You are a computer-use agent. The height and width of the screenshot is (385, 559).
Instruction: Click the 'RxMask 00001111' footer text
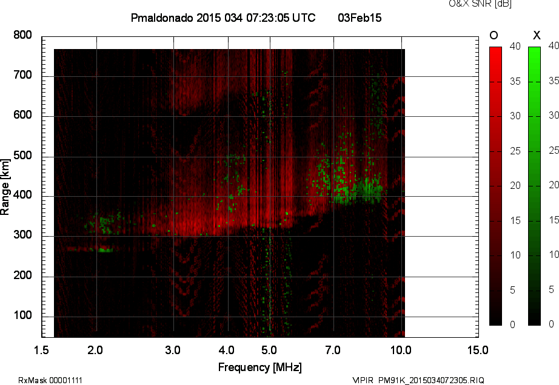coord(50,380)
